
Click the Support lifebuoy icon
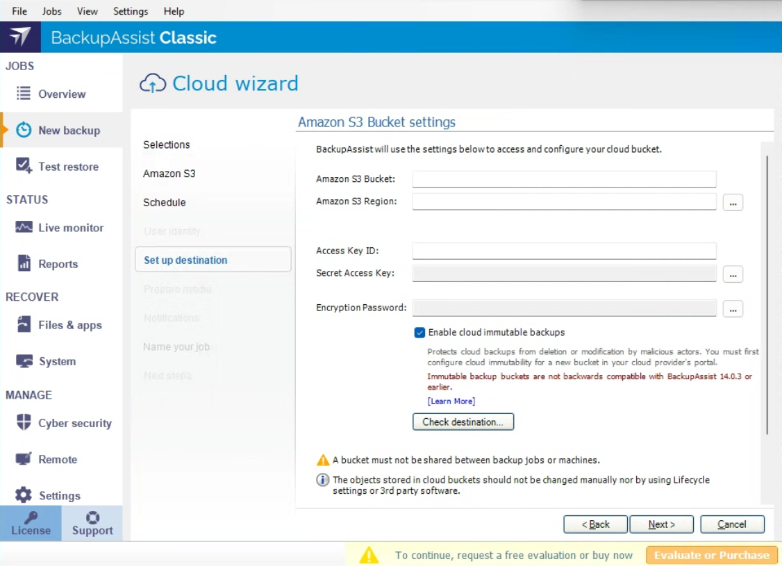(x=92, y=517)
